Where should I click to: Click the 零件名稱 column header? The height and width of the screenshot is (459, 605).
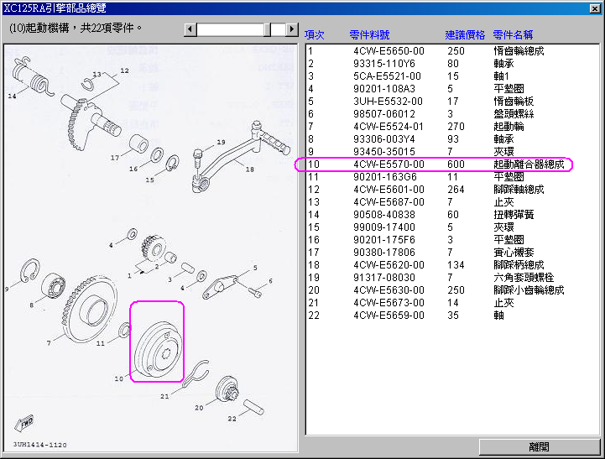513,34
